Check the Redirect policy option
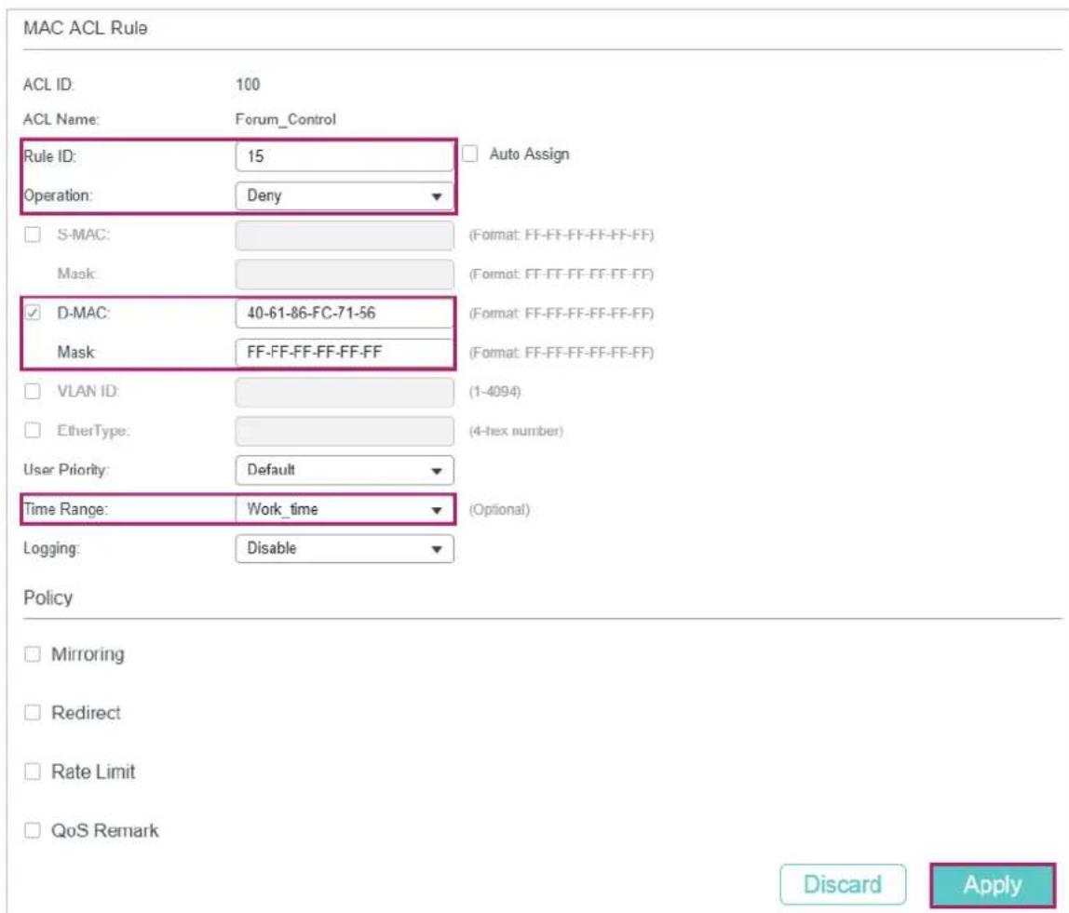1069x913 pixels. [32, 713]
